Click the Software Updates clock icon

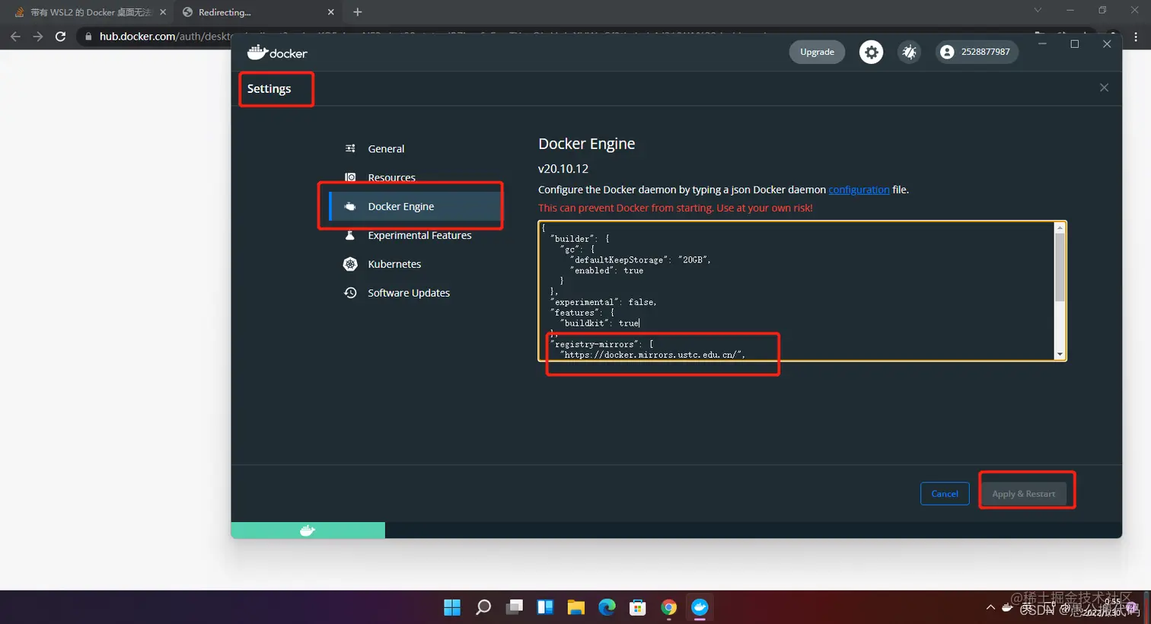coord(350,293)
